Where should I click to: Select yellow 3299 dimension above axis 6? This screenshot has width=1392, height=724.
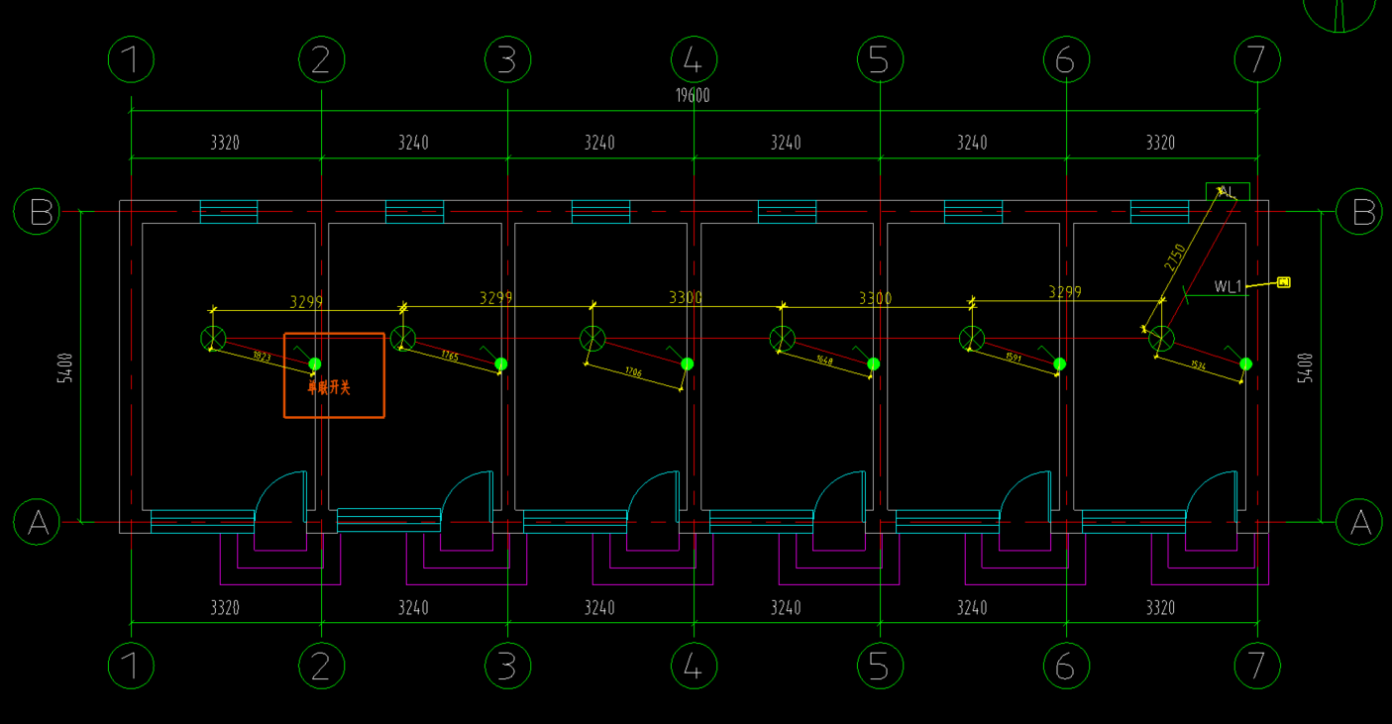point(1065,292)
